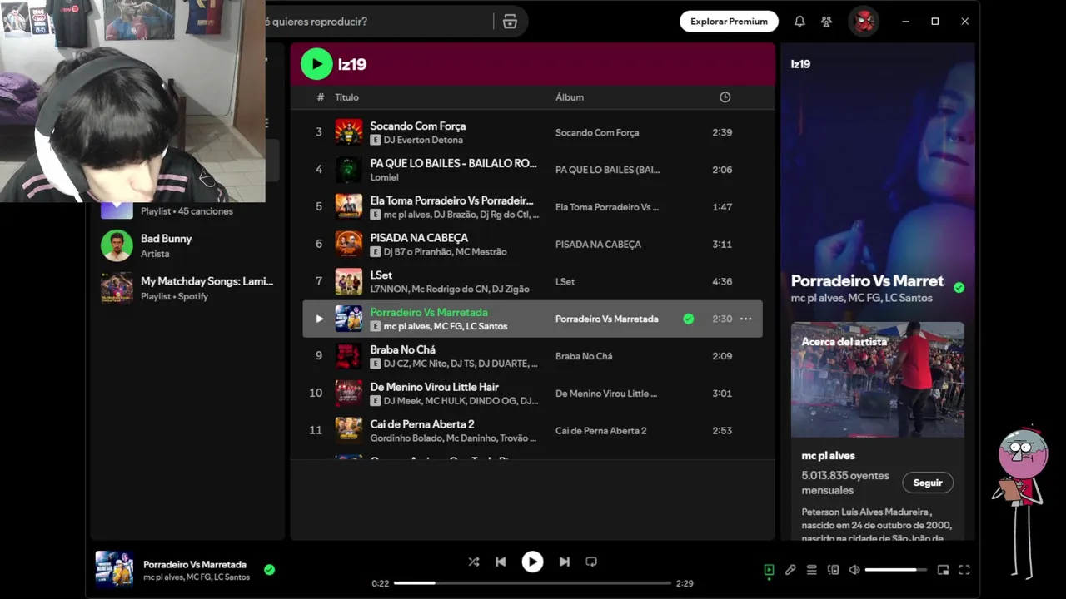Screen dimensions: 1066x599
Task: Open mc pl alves name under artist card
Action: click(828, 456)
